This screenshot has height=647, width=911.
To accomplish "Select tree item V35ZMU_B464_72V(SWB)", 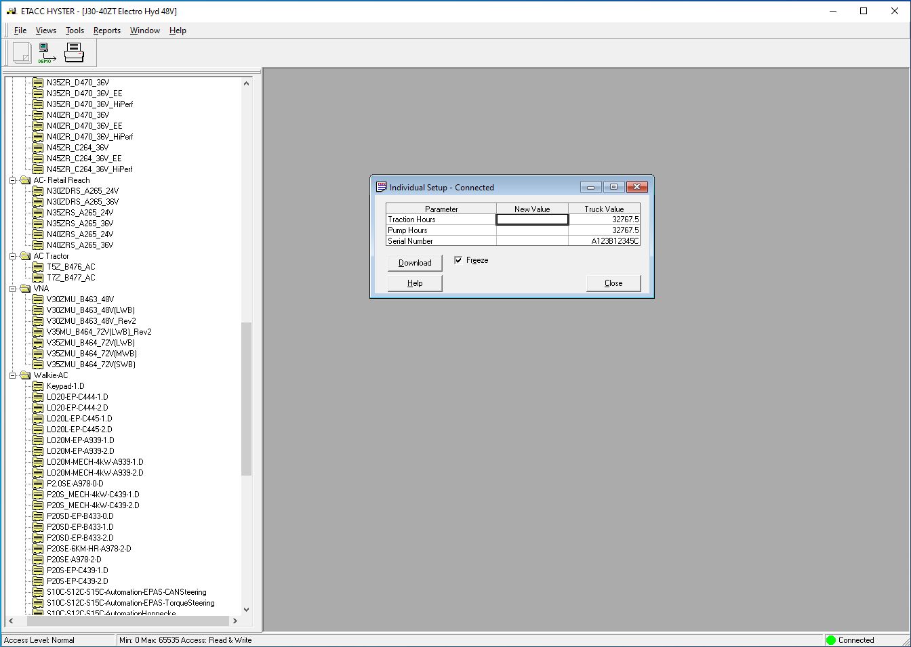I will pyautogui.click(x=91, y=364).
